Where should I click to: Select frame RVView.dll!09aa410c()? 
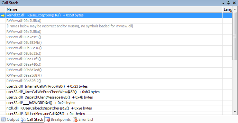coord(116,64)
